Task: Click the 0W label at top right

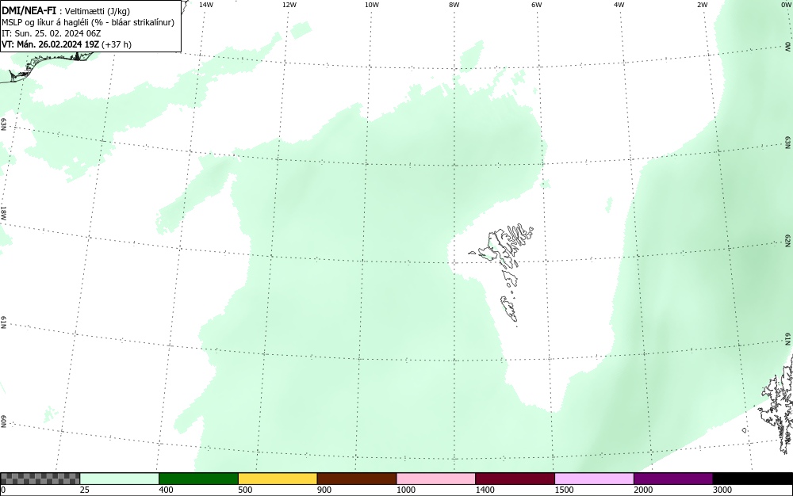Action: [x=785, y=5]
